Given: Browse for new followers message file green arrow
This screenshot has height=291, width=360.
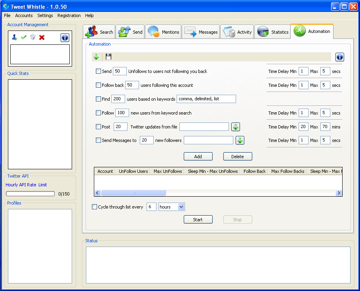Looking at the screenshot, I should coord(240,140).
